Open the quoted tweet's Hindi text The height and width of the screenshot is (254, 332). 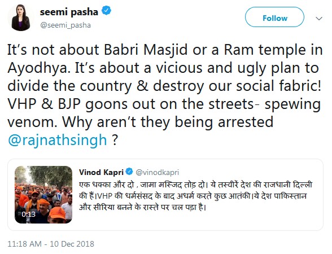pos(195,196)
